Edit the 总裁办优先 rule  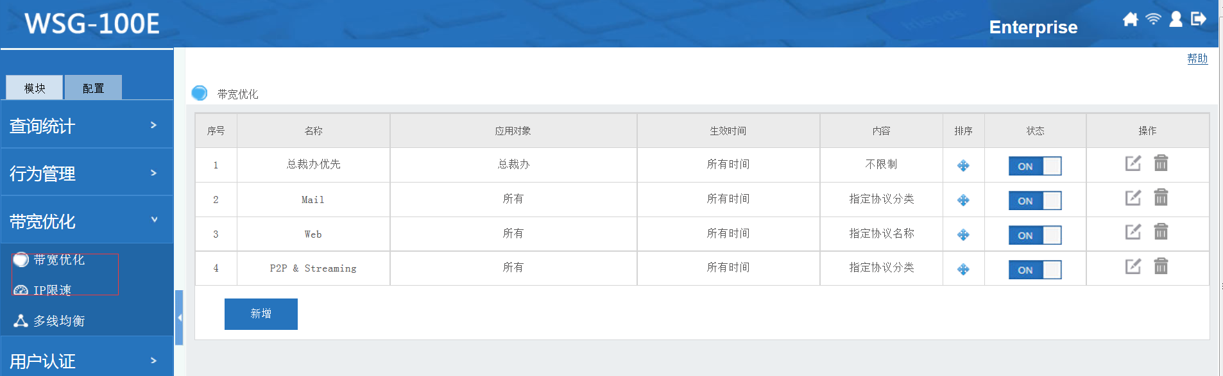click(1133, 164)
